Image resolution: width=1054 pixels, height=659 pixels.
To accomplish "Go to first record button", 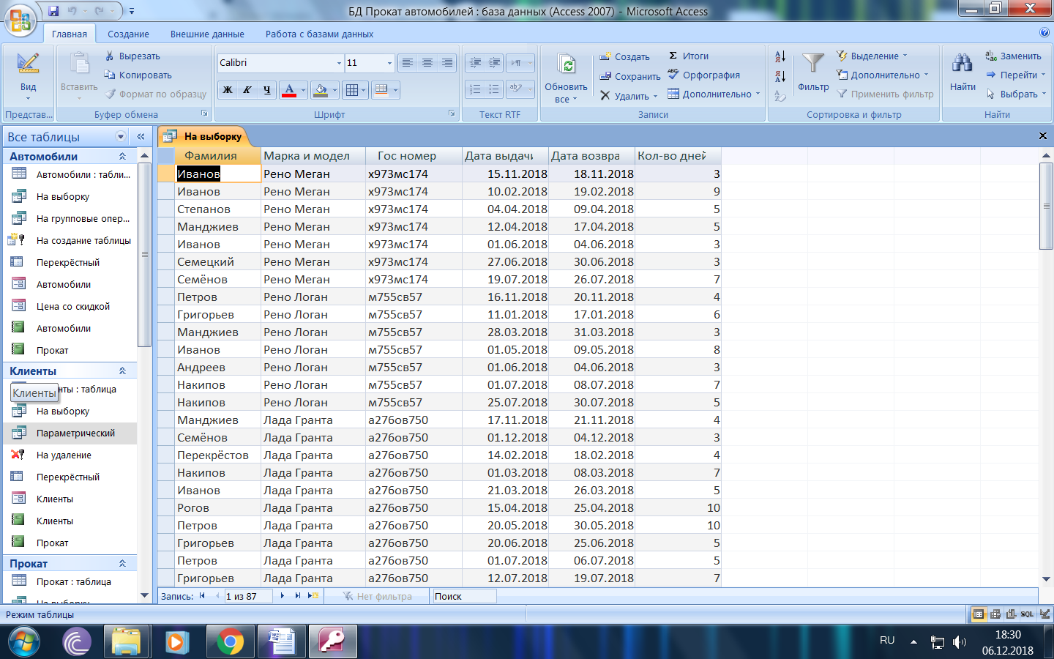I will click(x=202, y=596).
